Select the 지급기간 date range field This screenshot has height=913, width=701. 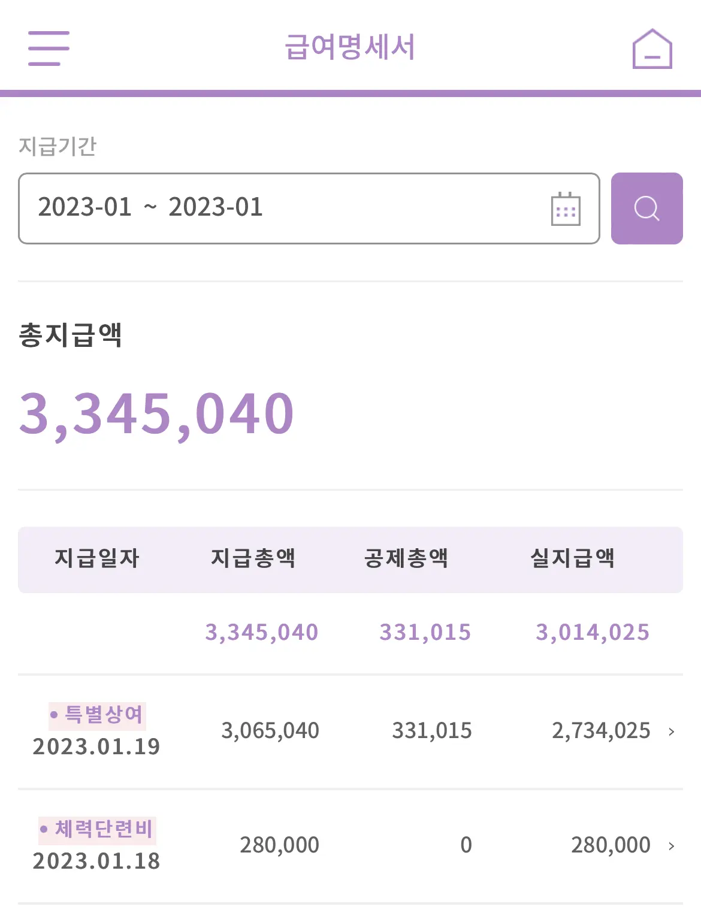point(309,208)
